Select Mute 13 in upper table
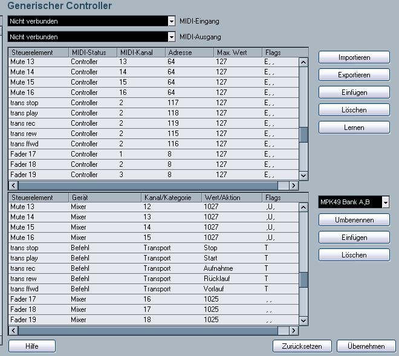This screenshot has width=399, height=356. click(x=22, y=62)
